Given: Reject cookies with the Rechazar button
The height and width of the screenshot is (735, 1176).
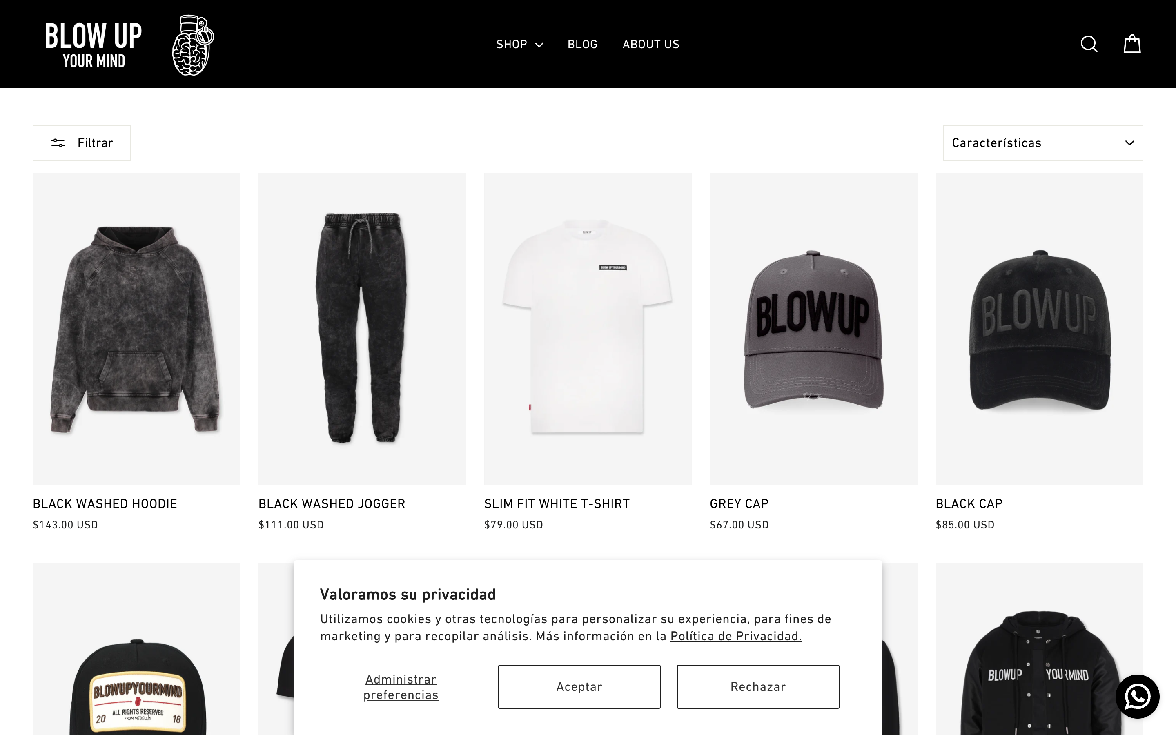Looking at the screenshot, I should pyautogui.click(x=757, y=686).
